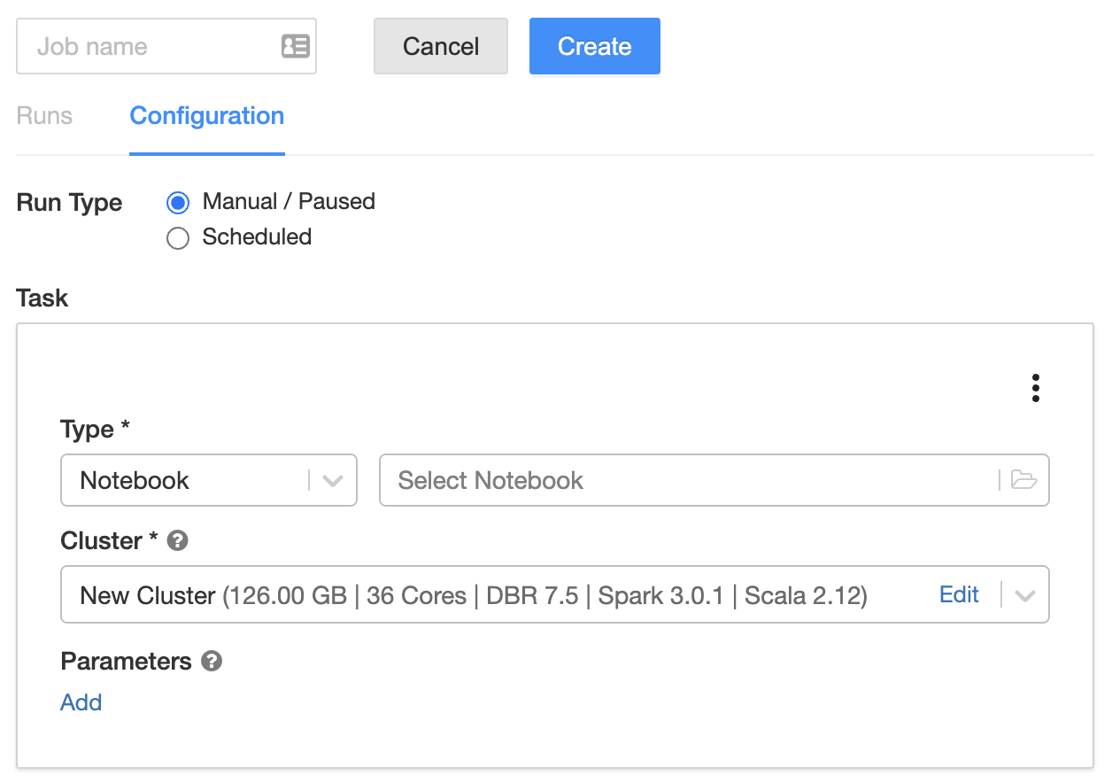
Task: Open the Type dropdown showing Notebook
Action: tap(208, 480)
